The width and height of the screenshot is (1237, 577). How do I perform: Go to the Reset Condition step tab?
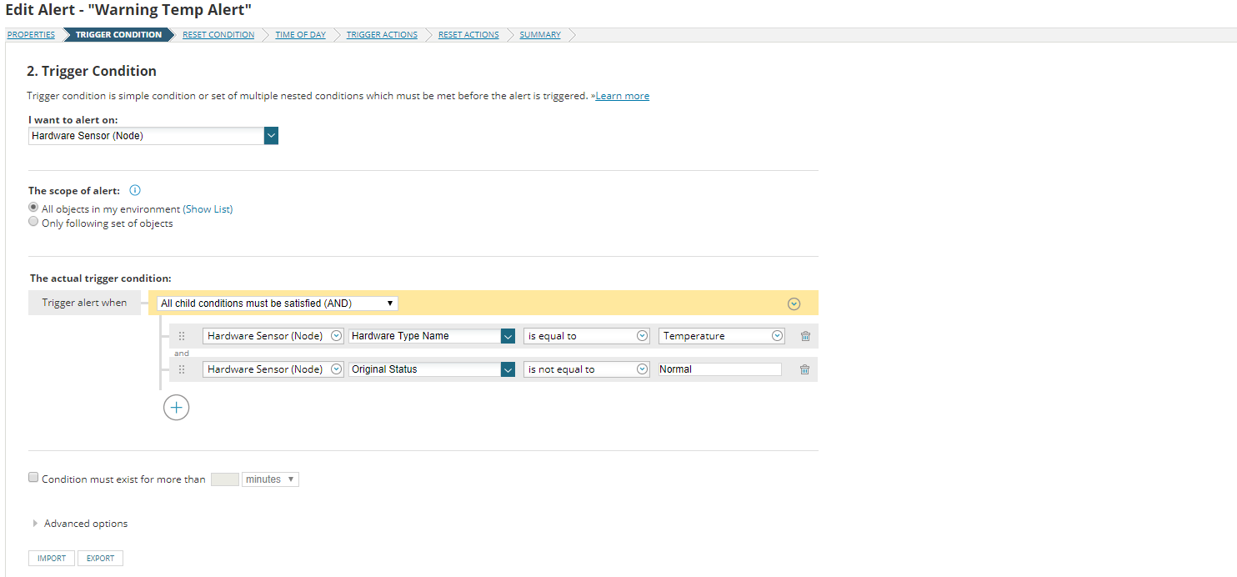pyautogui.click(x=218, y=35)
